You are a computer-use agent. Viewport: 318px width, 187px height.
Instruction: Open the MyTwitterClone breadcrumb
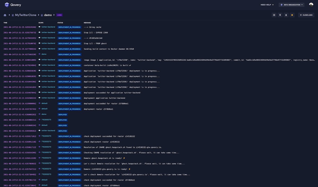pyautogui.click(x=25, y=15)
